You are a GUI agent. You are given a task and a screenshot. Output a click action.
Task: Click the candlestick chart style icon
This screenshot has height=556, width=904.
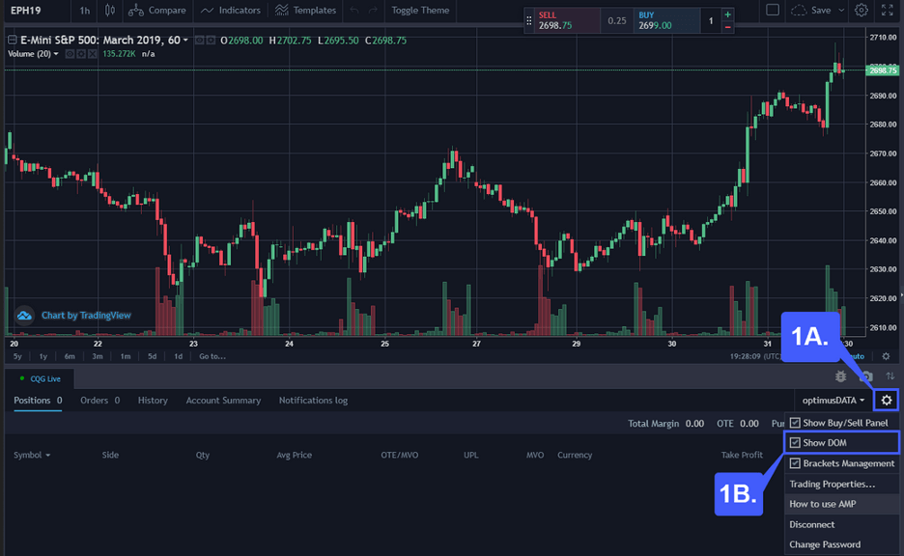pos(110,11)
